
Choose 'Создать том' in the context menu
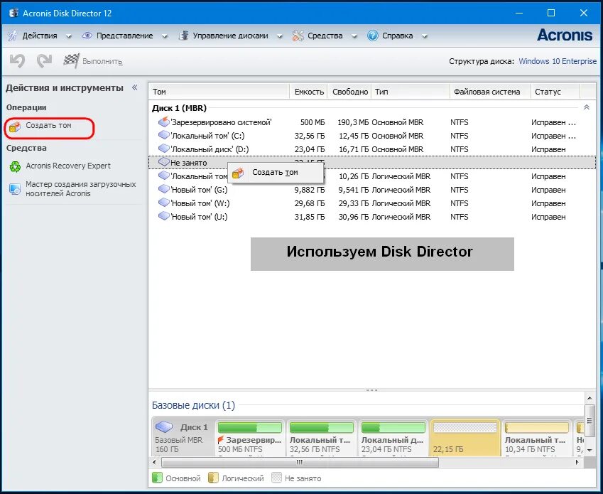coord(276,172)
